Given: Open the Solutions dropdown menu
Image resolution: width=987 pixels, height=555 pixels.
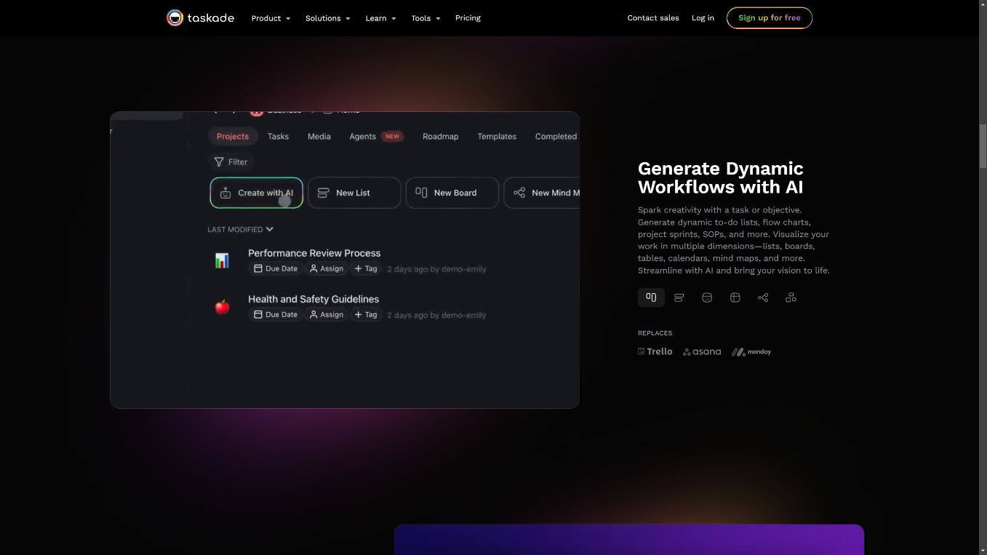Looking at the screenshot, I should click(327, 18).
